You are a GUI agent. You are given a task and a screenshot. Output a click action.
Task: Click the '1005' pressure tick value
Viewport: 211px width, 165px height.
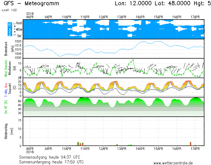point(18,54)
